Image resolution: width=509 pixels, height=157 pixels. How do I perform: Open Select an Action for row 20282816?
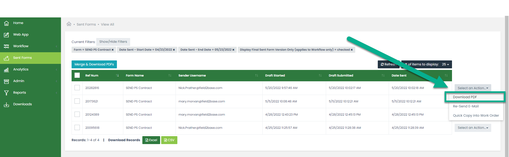click(x=473, y=88)
